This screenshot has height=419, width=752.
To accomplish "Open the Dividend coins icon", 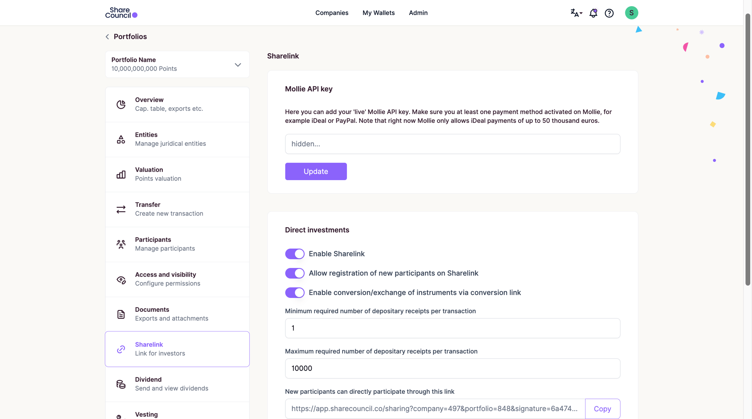I will pos(121,384).
